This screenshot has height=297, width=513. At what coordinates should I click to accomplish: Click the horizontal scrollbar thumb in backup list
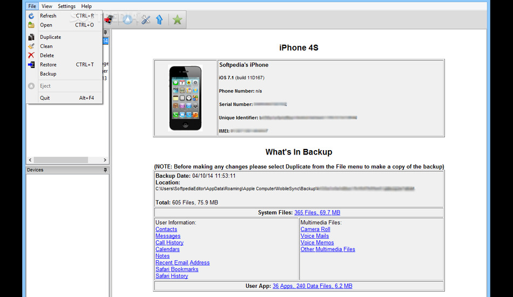click(x=61, y=160)
